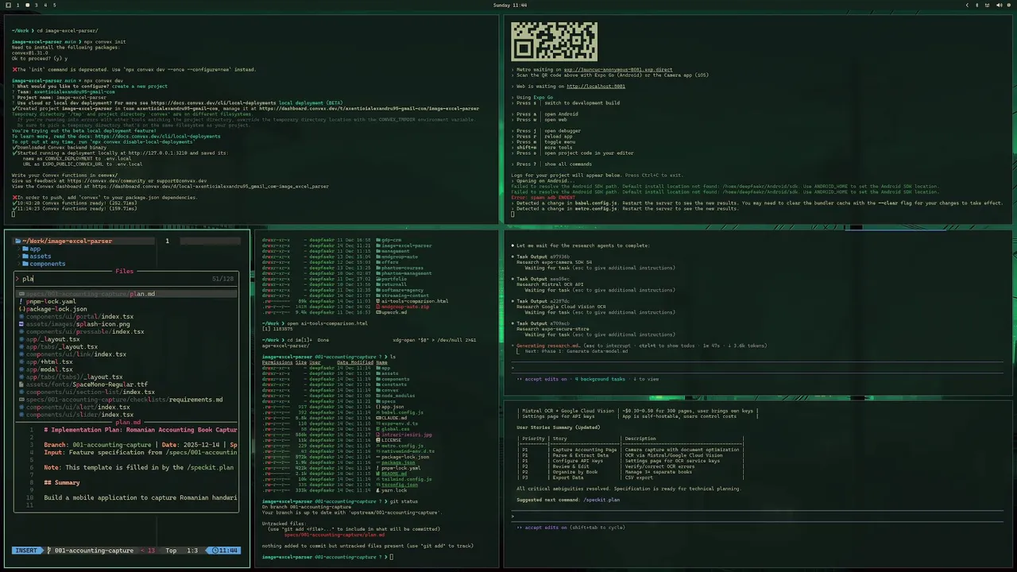1017x572 pixels.
Task: Click the ## Summary line in preview
Action: click(x=62, y=482)
